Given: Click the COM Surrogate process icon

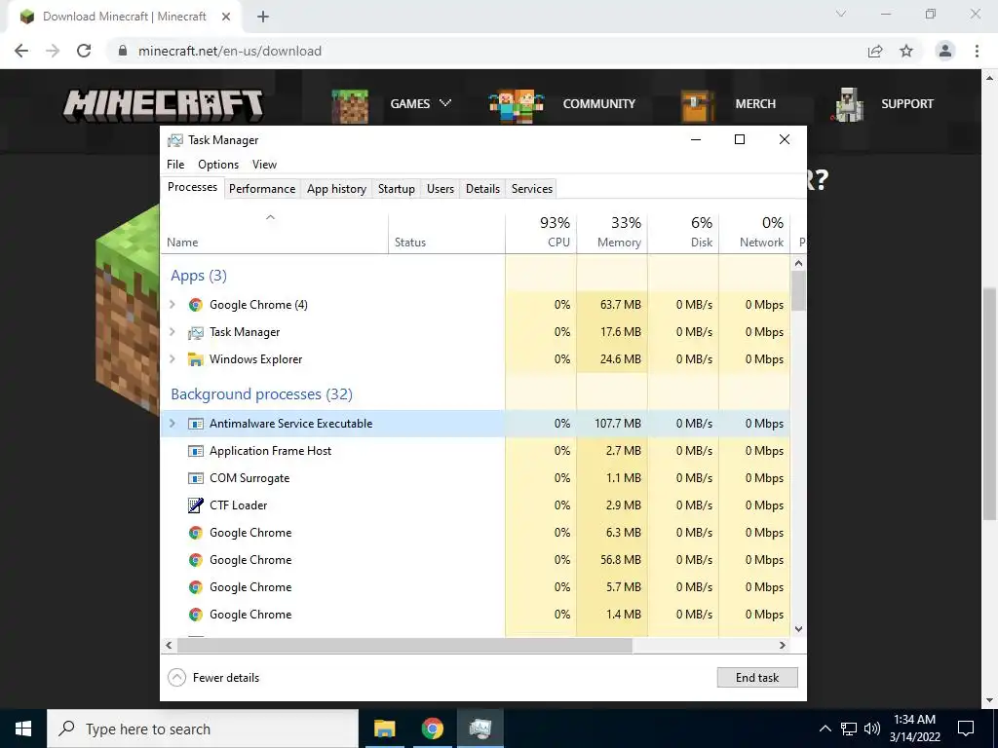Looking at the screenshot, I should point(195,478).
